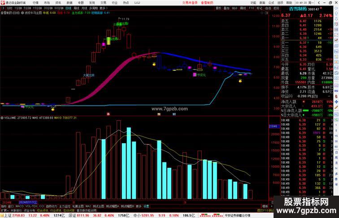Open the 资金分布 tab
This screenshot has width=339, height=218.
[30, 210]
